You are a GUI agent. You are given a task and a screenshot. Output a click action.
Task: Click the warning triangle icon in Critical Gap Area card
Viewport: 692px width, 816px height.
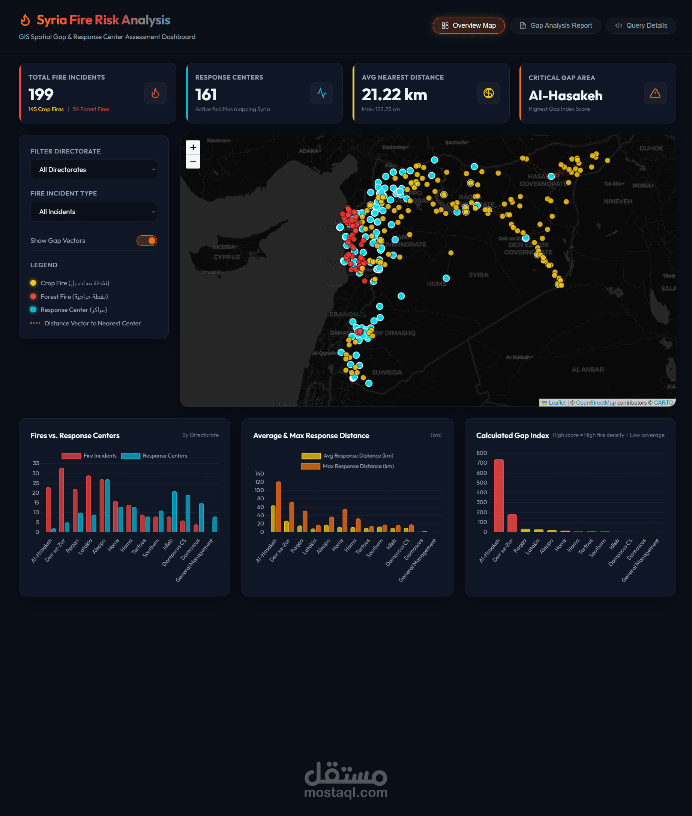click(x=655, y=93)
